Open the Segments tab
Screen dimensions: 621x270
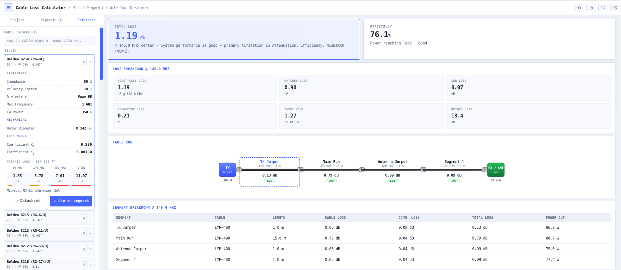(51, 20)
